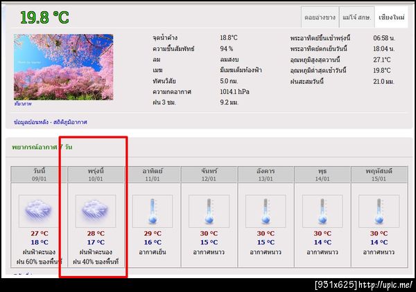Image resolution: width=416 pixels, height=292 pixels.
Task: Click the พยากรณ์อากาศ 7 วัน section title
Action: [42, 147]
